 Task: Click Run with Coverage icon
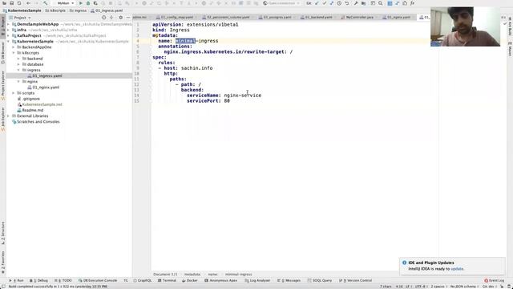tap(95, 3)
